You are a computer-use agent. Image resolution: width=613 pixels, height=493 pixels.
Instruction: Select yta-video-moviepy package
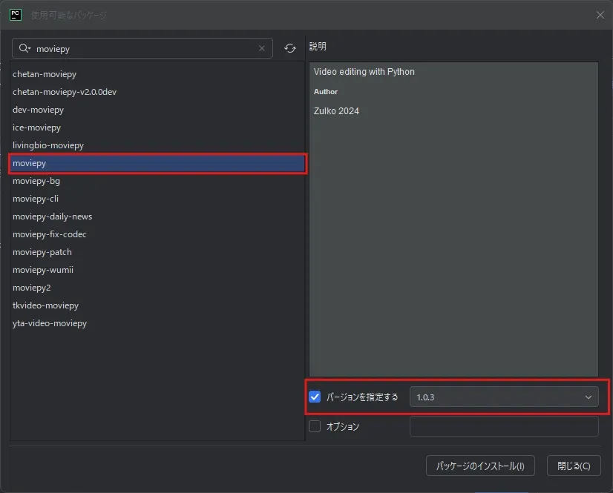coord(157,323)
